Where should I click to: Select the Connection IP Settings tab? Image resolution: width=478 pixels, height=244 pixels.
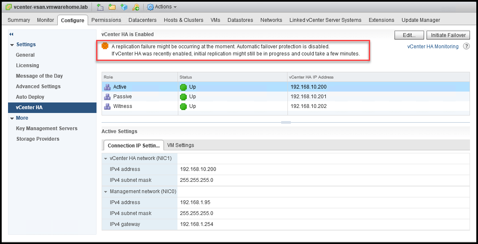[134, 145]
